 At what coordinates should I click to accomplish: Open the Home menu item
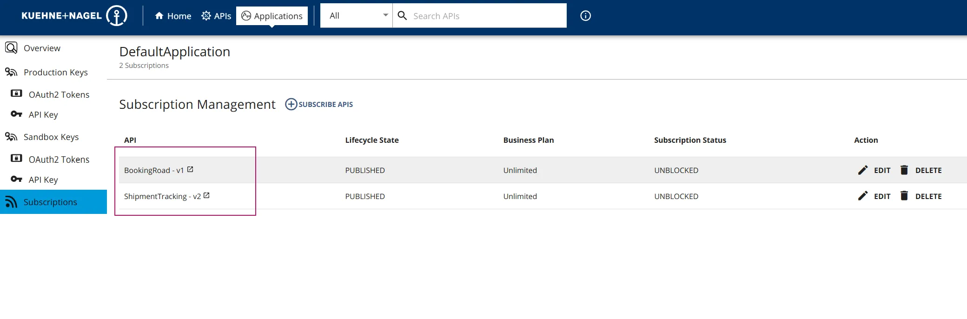pos(173,16)
